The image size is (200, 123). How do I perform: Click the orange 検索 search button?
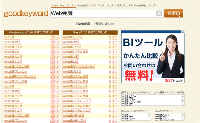click(174, 13)
